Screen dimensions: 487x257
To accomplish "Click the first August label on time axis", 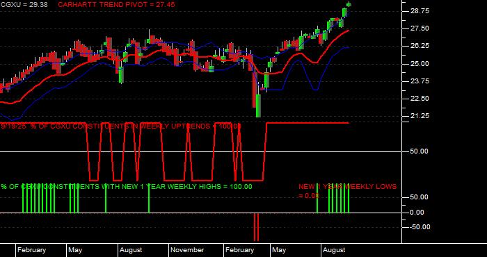I will click(131, 250).
